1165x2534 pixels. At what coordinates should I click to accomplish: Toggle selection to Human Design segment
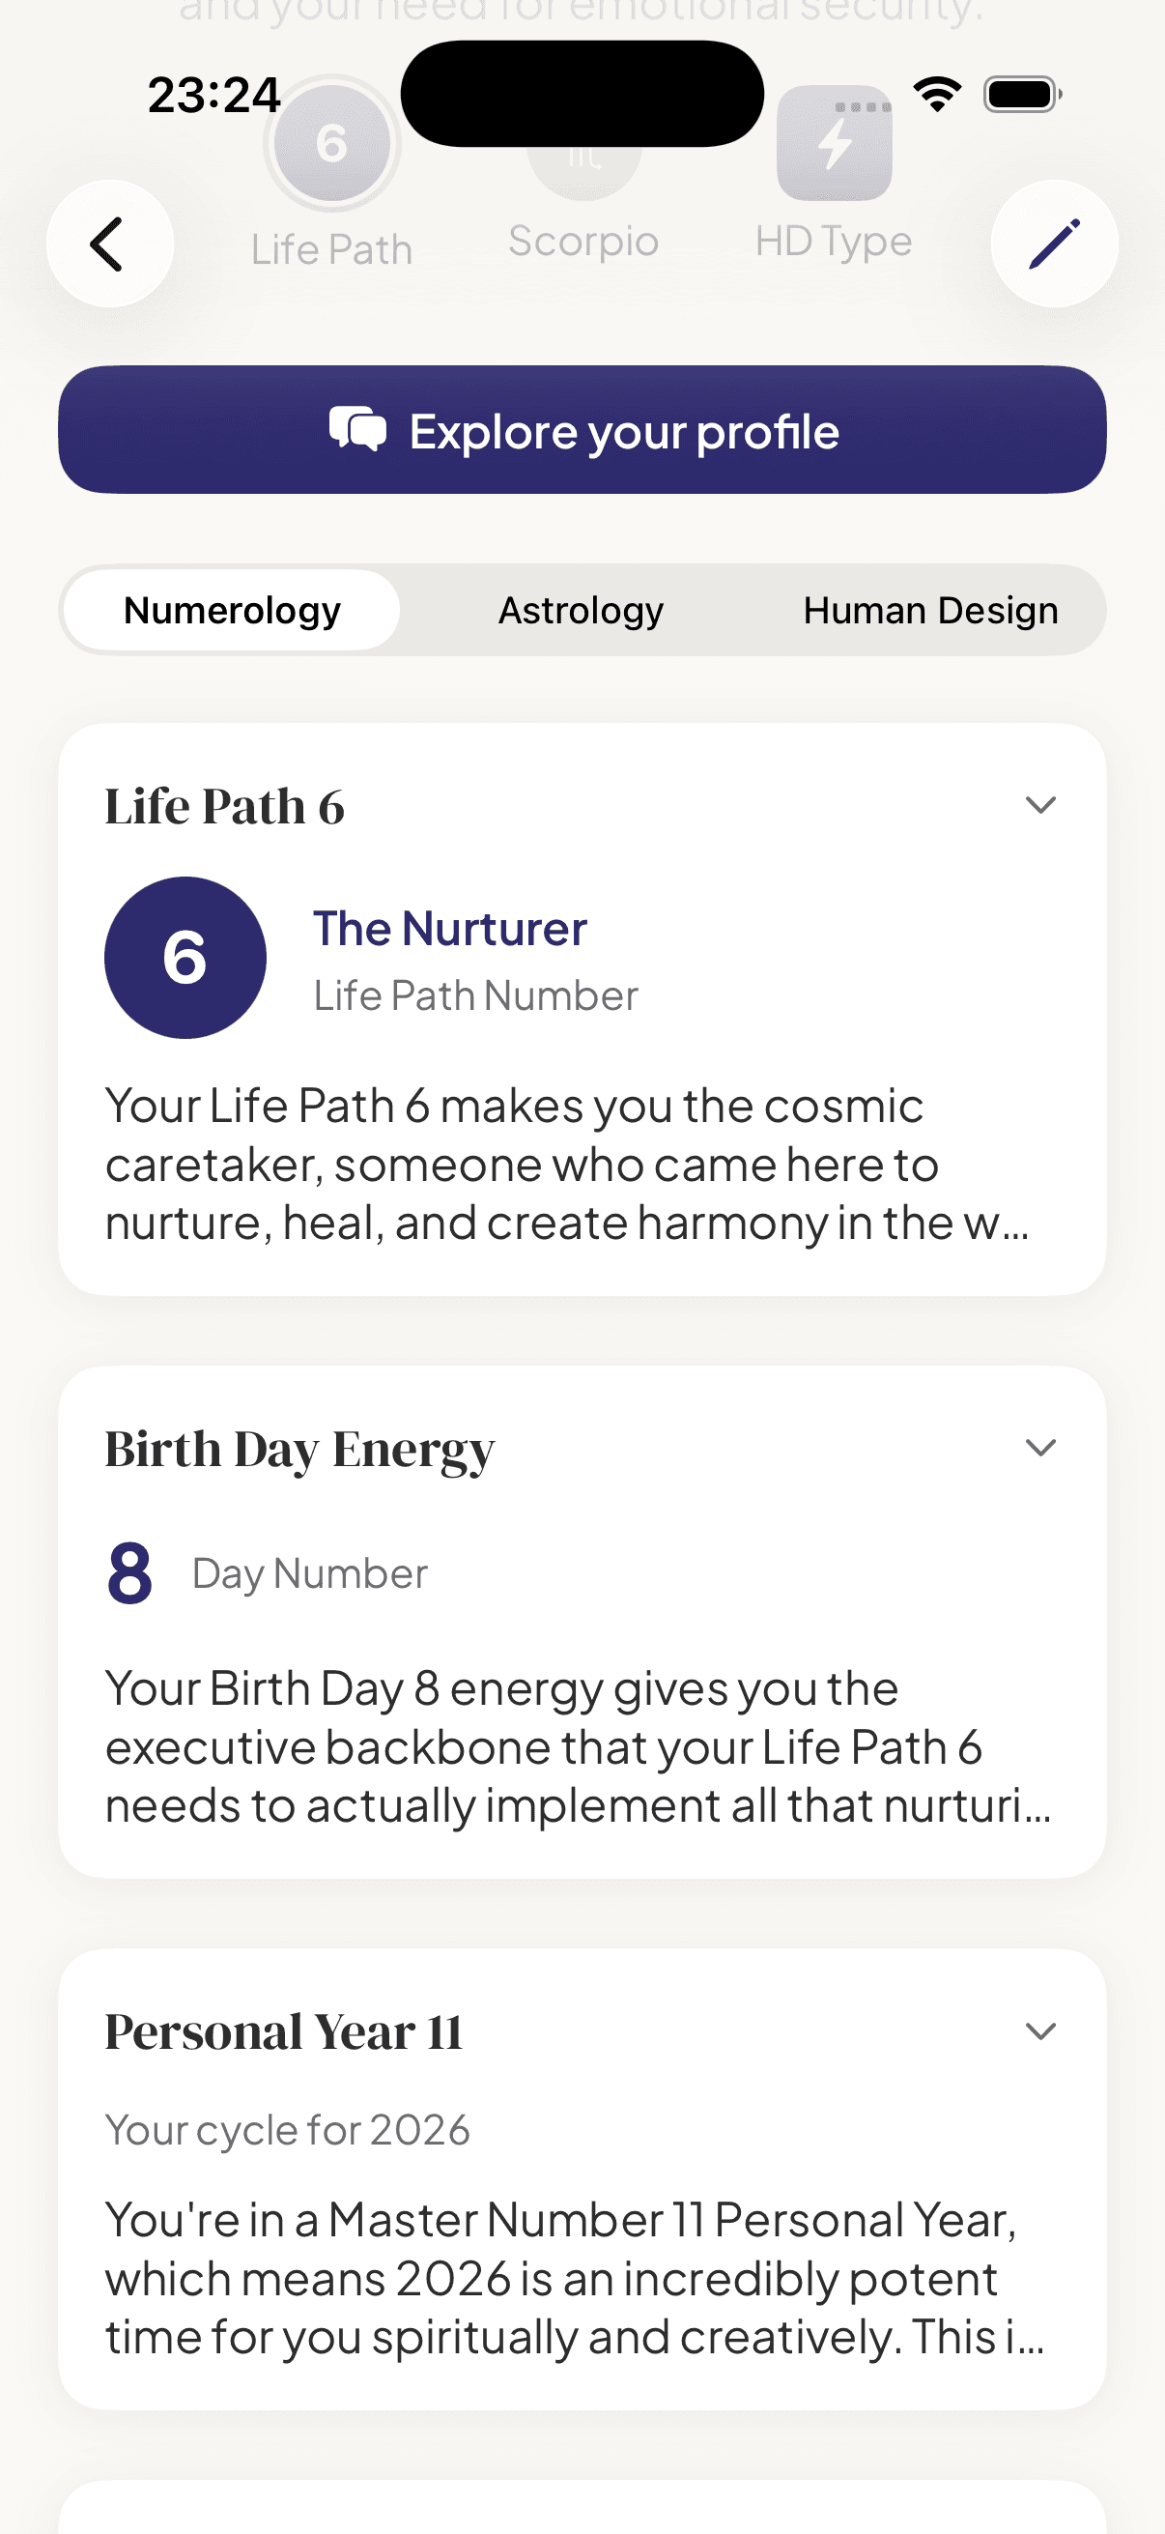(x=930, y=610)
